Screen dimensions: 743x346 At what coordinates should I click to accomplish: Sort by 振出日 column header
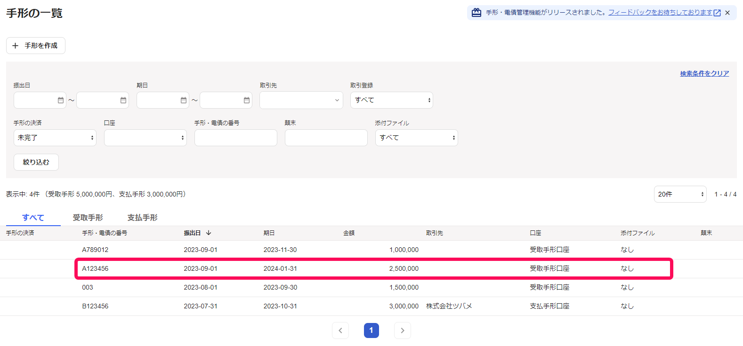tap(192, 233)
